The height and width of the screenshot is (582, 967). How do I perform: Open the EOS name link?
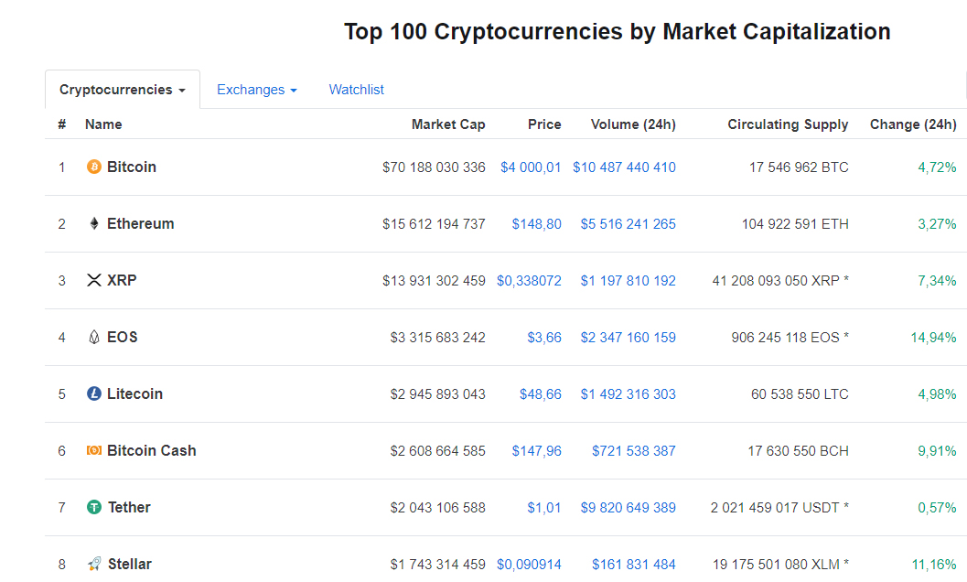pos(122,337)
